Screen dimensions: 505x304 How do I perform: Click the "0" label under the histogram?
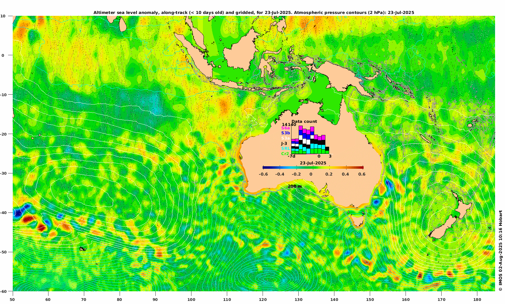[319, 156]
